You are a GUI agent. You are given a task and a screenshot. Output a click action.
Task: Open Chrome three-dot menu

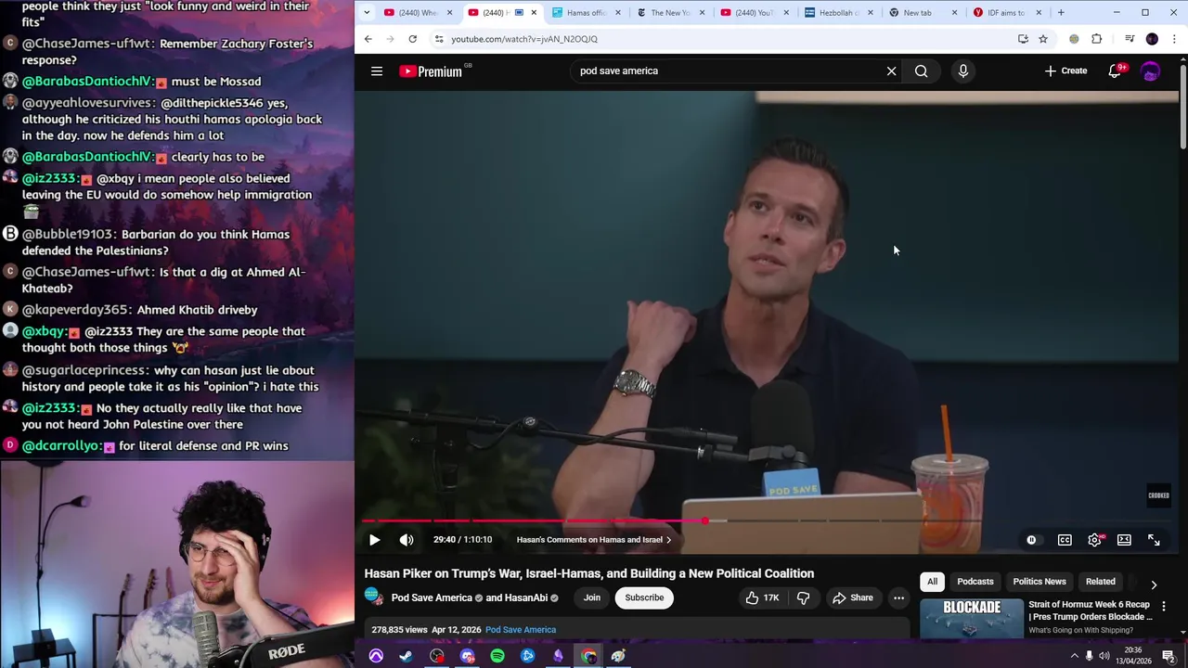[x=1174, y=39]
